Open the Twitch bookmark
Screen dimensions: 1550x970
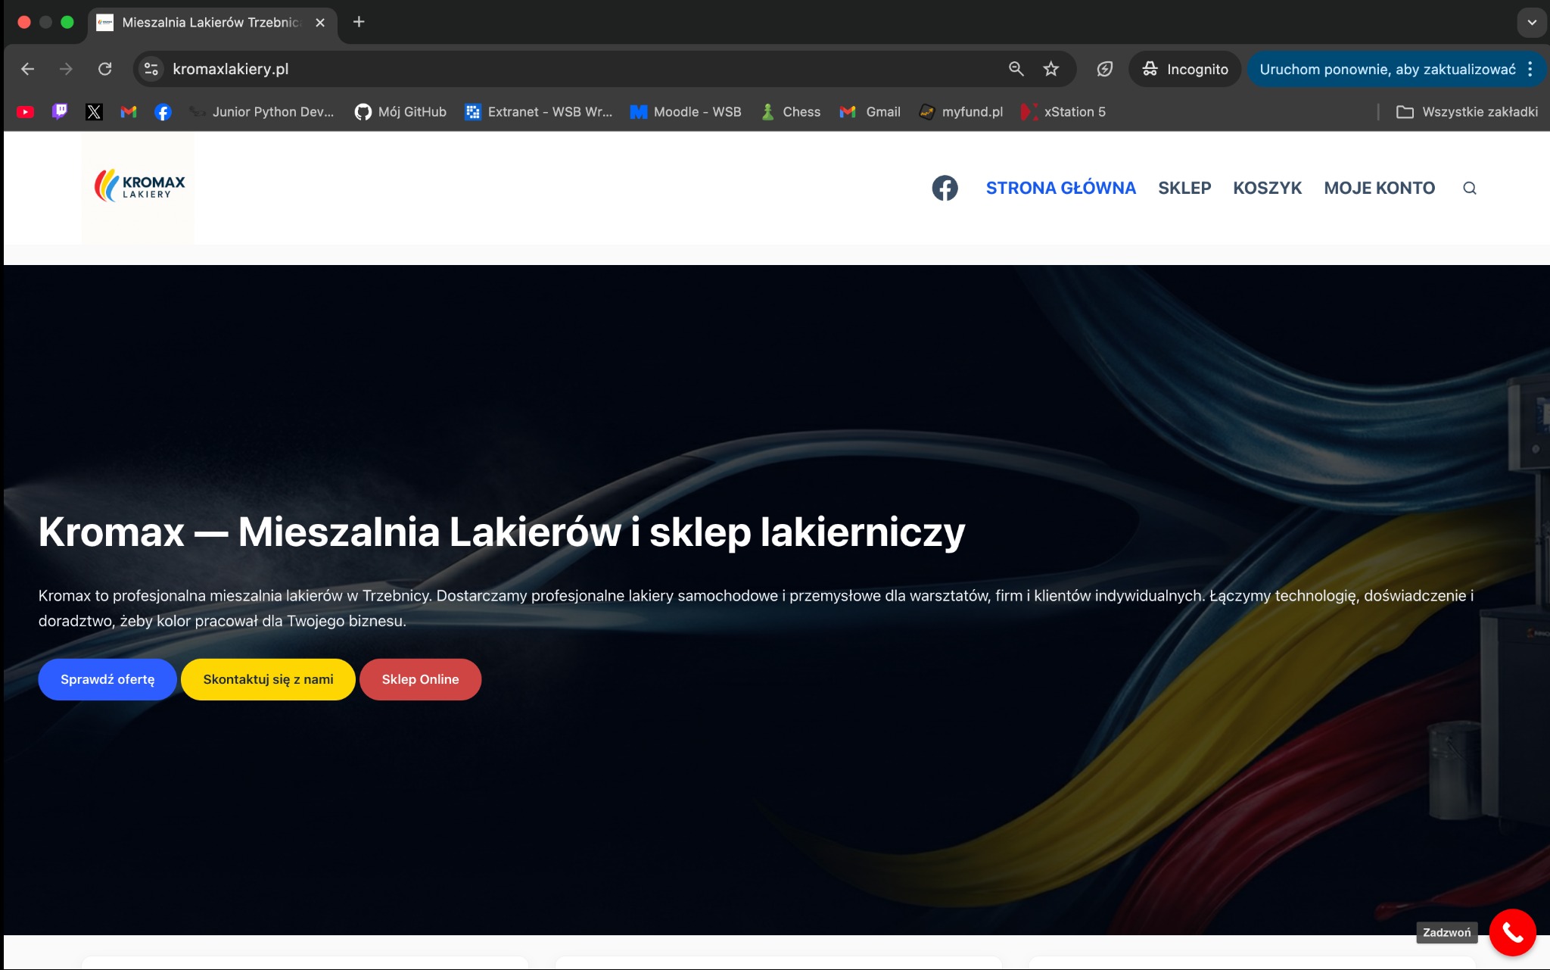coord(61,111)
